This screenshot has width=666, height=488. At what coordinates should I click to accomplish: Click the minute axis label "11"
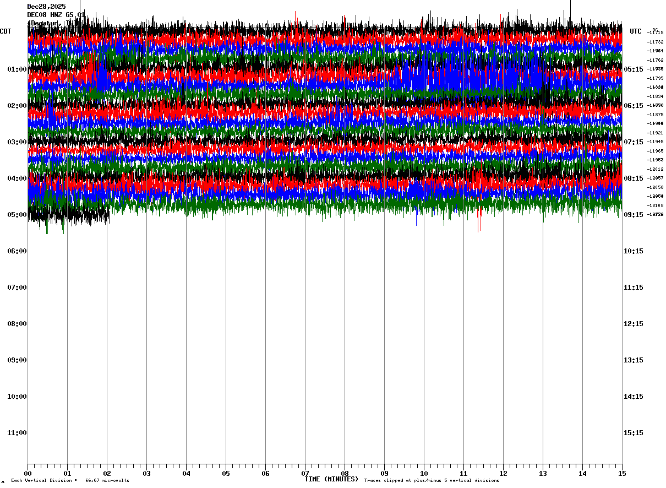click(x=463, y=473)
